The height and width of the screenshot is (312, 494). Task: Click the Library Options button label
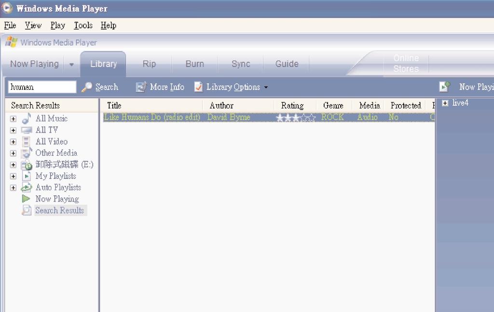[x=233, y=87]
